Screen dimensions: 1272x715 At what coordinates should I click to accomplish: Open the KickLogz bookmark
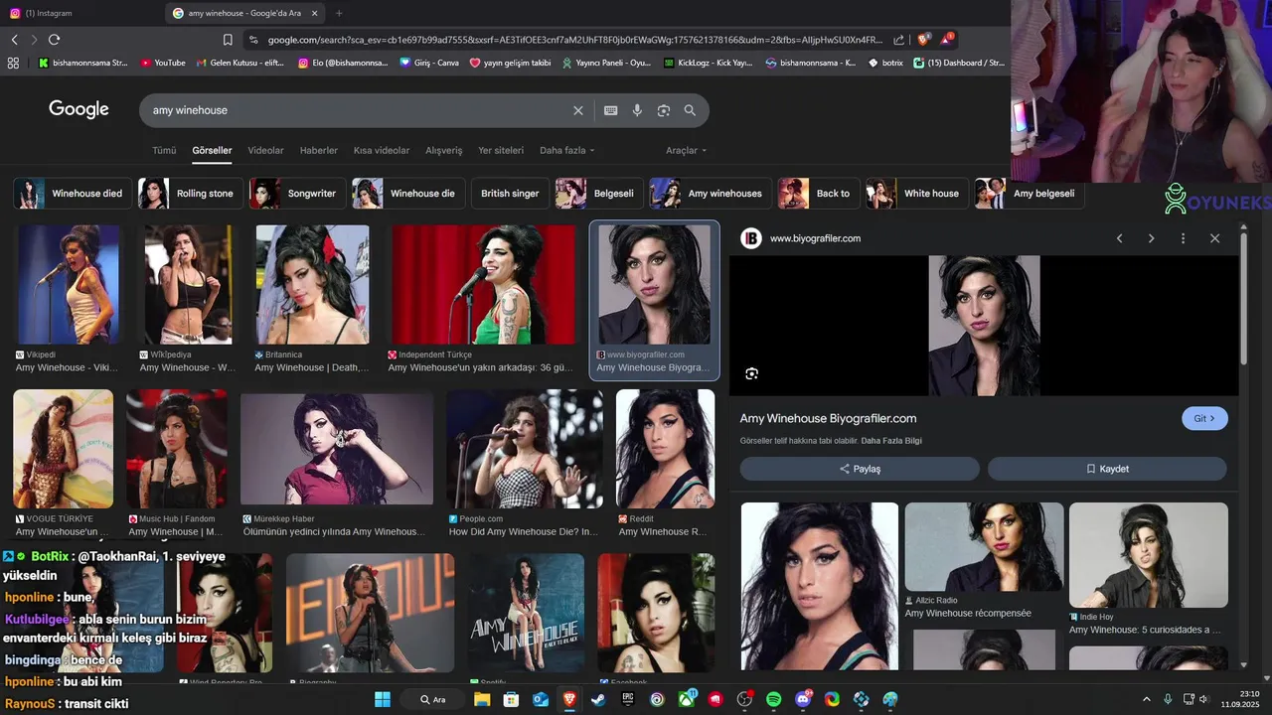[x=708, y=63]
